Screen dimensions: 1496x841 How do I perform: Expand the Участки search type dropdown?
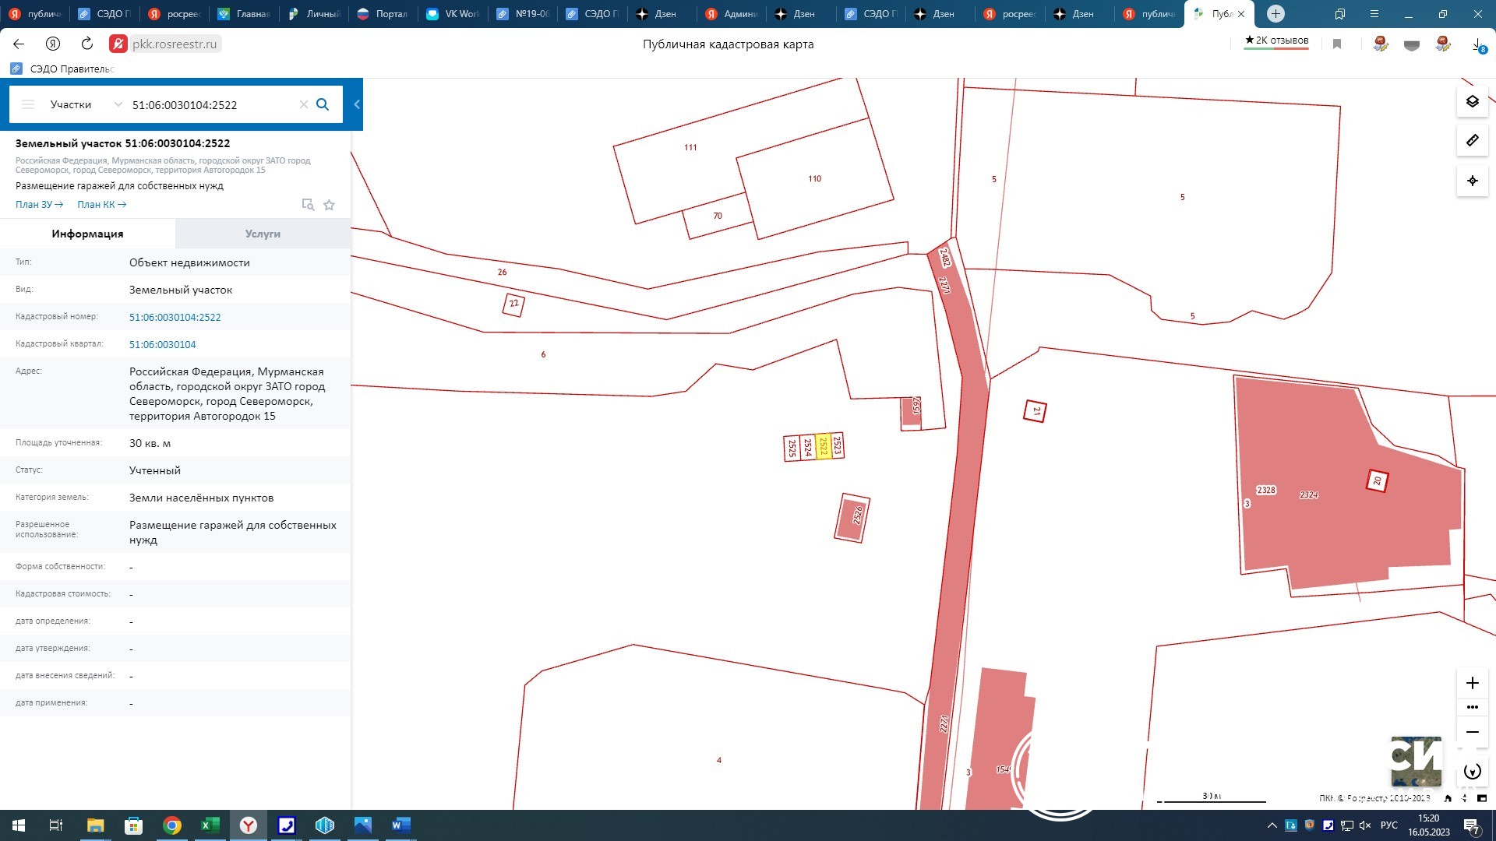pyautogui.click(x=118, y=104)
